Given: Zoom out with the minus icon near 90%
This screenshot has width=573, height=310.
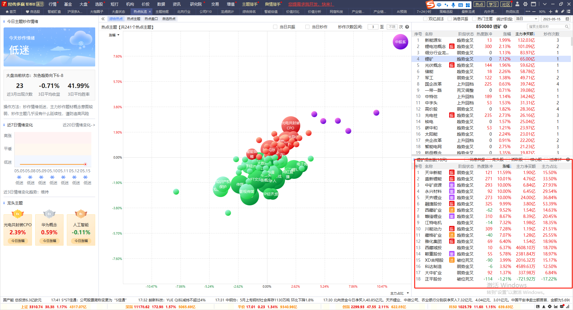Looking at the screenshot, I should point(534,12).
